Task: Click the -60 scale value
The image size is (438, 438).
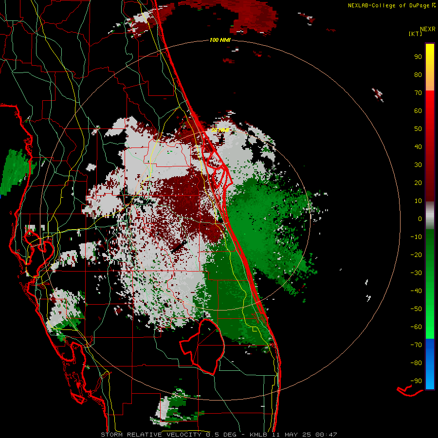Action: point(416,327)
